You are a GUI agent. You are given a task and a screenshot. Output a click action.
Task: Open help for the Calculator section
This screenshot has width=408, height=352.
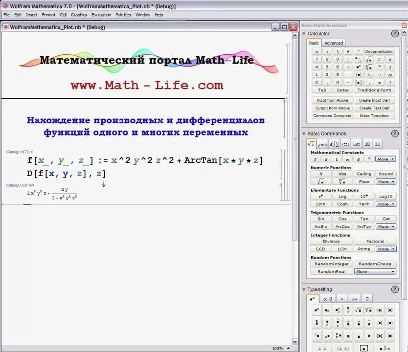click(x=395, y=34)
